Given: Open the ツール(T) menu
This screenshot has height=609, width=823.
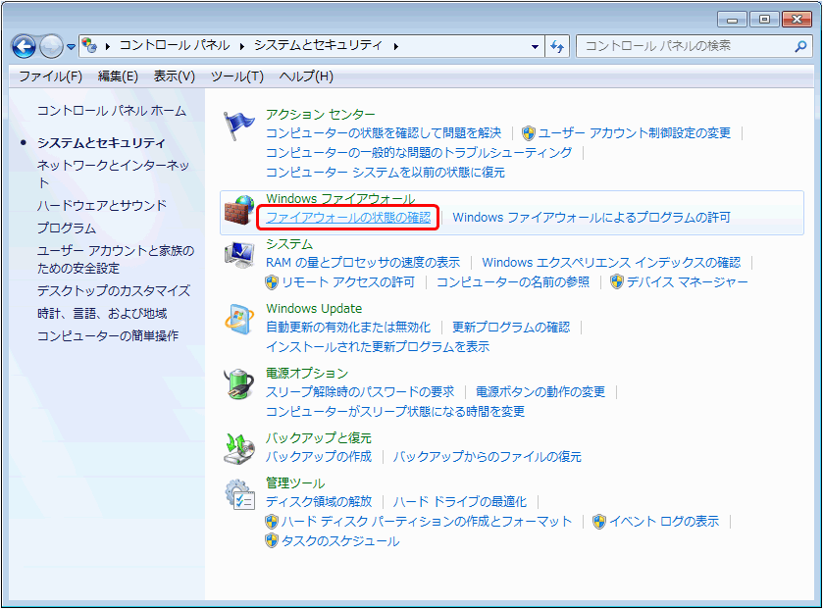Looking at the screenshot, I should click(x=237, y=76).
